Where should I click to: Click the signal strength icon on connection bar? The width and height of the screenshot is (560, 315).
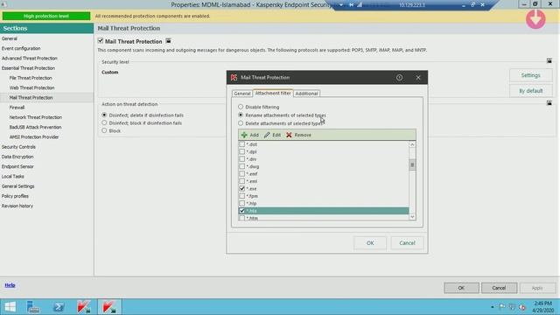[x=360, y=5]
